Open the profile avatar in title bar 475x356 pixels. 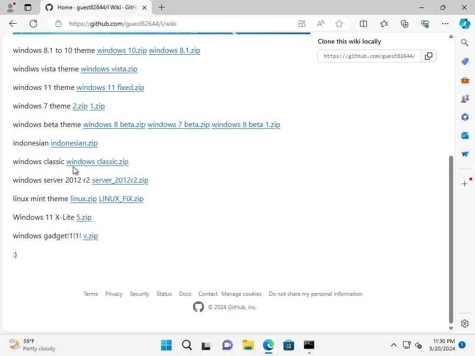(x=10, y=7)
